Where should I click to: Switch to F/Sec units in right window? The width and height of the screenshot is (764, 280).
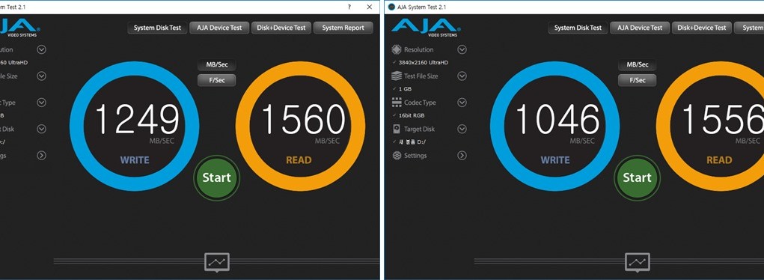(x=638, y=80)
